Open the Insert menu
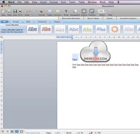Image resolution: width=140 pixels, height=134 pixels. (44, 2)
